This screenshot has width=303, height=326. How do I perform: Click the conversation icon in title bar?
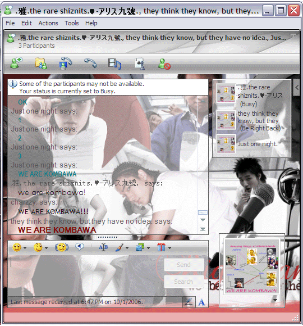[x=8, y=10]
